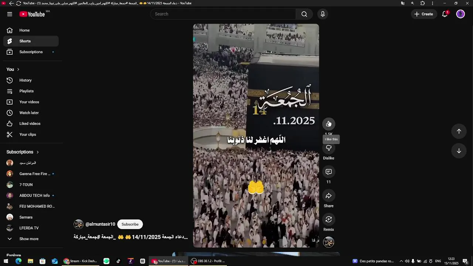This screenshot has width=473, height=266.
Task: Switch the ENG input language indicator
Action: (x=438, y=261)
